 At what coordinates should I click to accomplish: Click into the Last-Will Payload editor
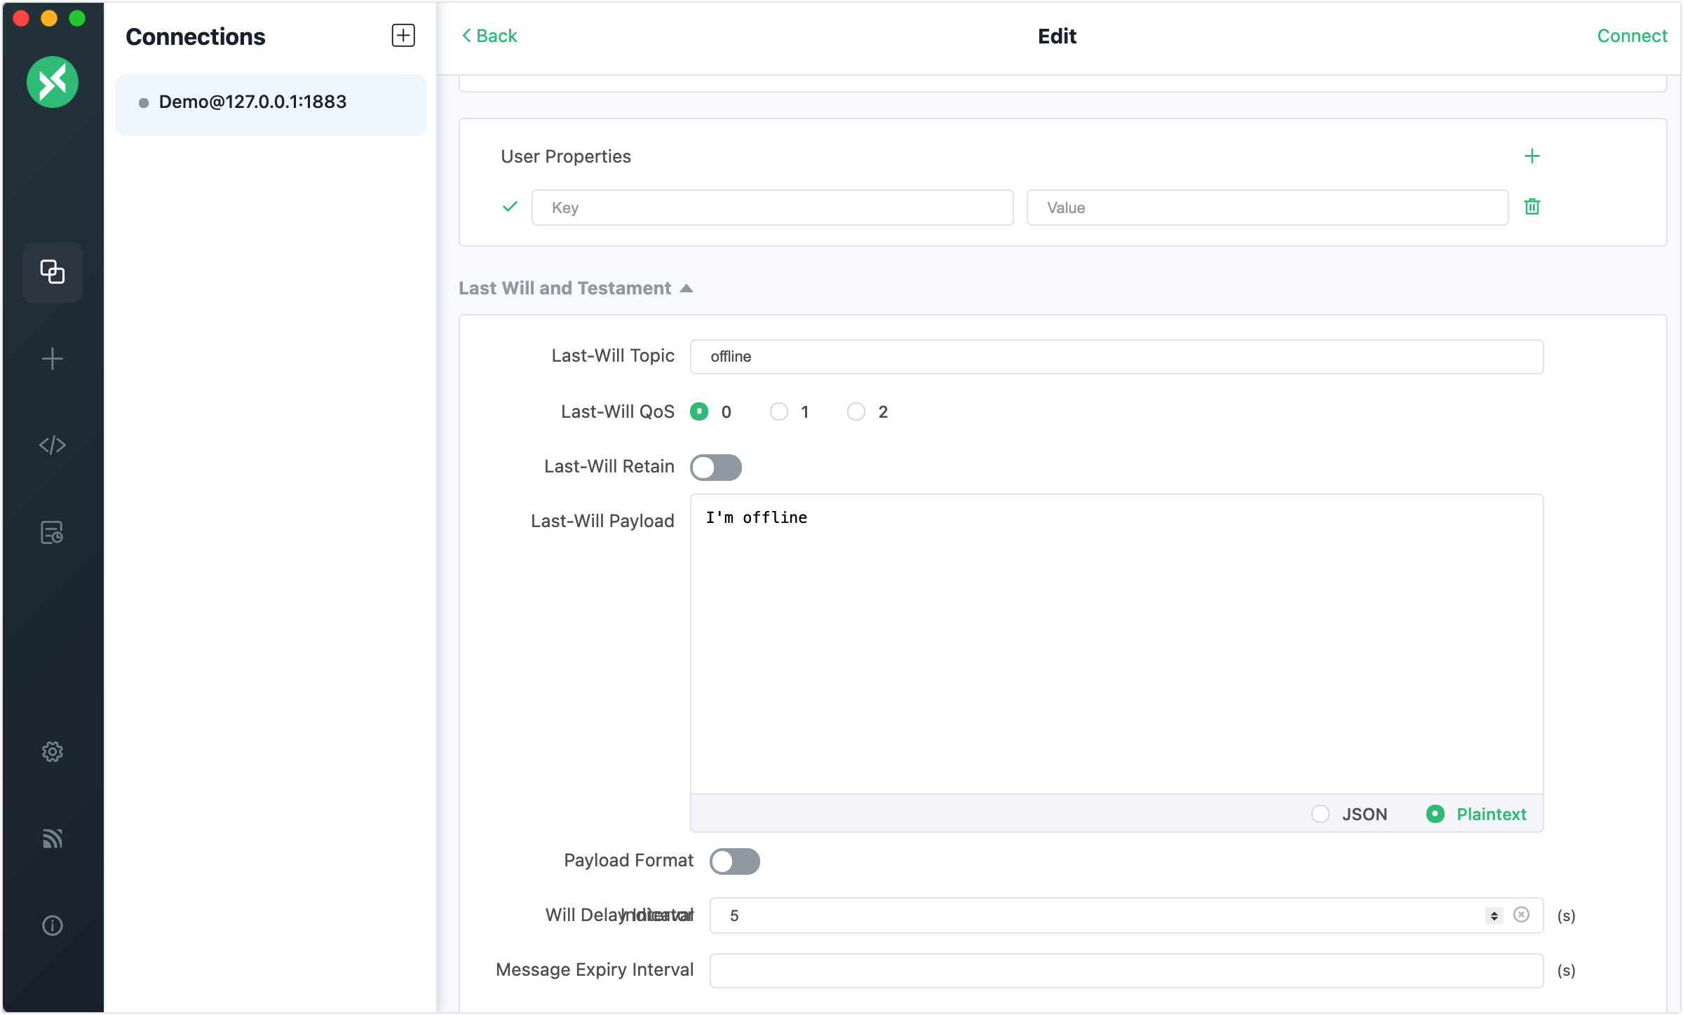pyautogui.click(x=1116, y=643)
